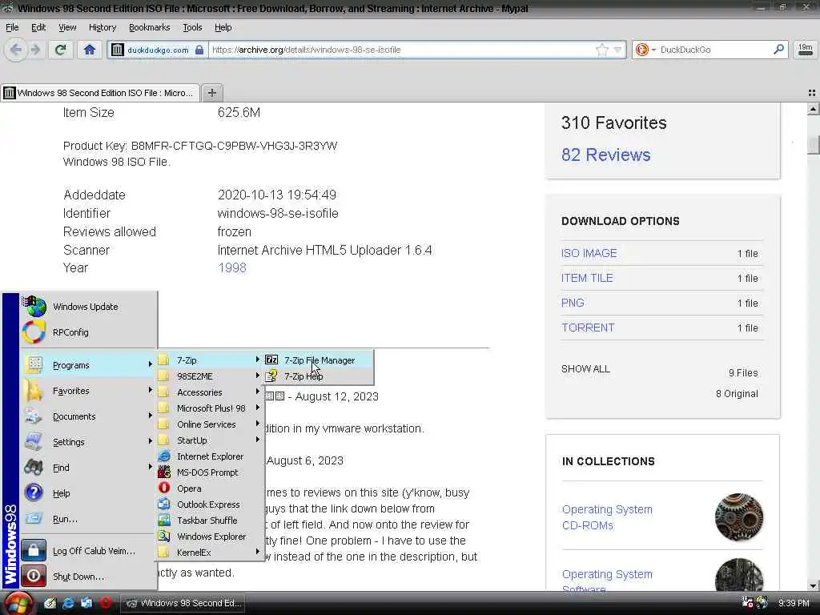Expand the Accessories program folder
Viewport: 820px width, 615px height.
(x=210, y=392)
